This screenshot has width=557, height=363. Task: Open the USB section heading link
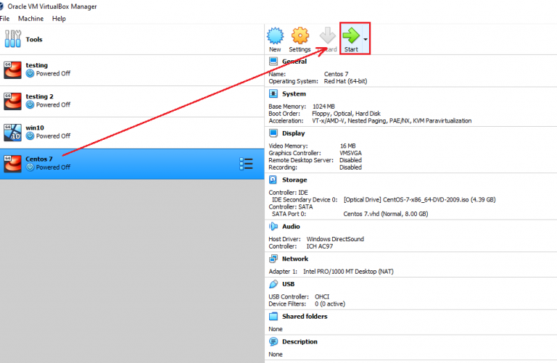(x=288, y=284)
